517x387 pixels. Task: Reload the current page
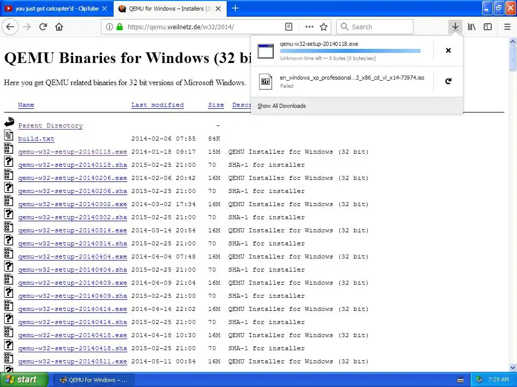(x=43, y=27)
